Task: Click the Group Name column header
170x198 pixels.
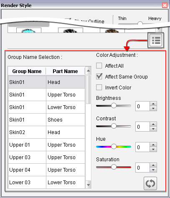Action: point(27,71)
